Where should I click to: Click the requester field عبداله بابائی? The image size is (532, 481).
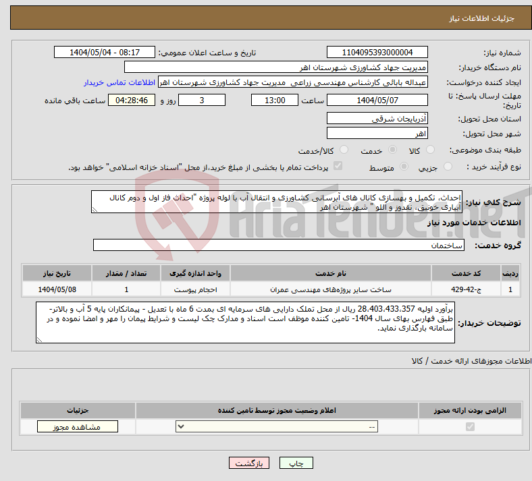293,82
